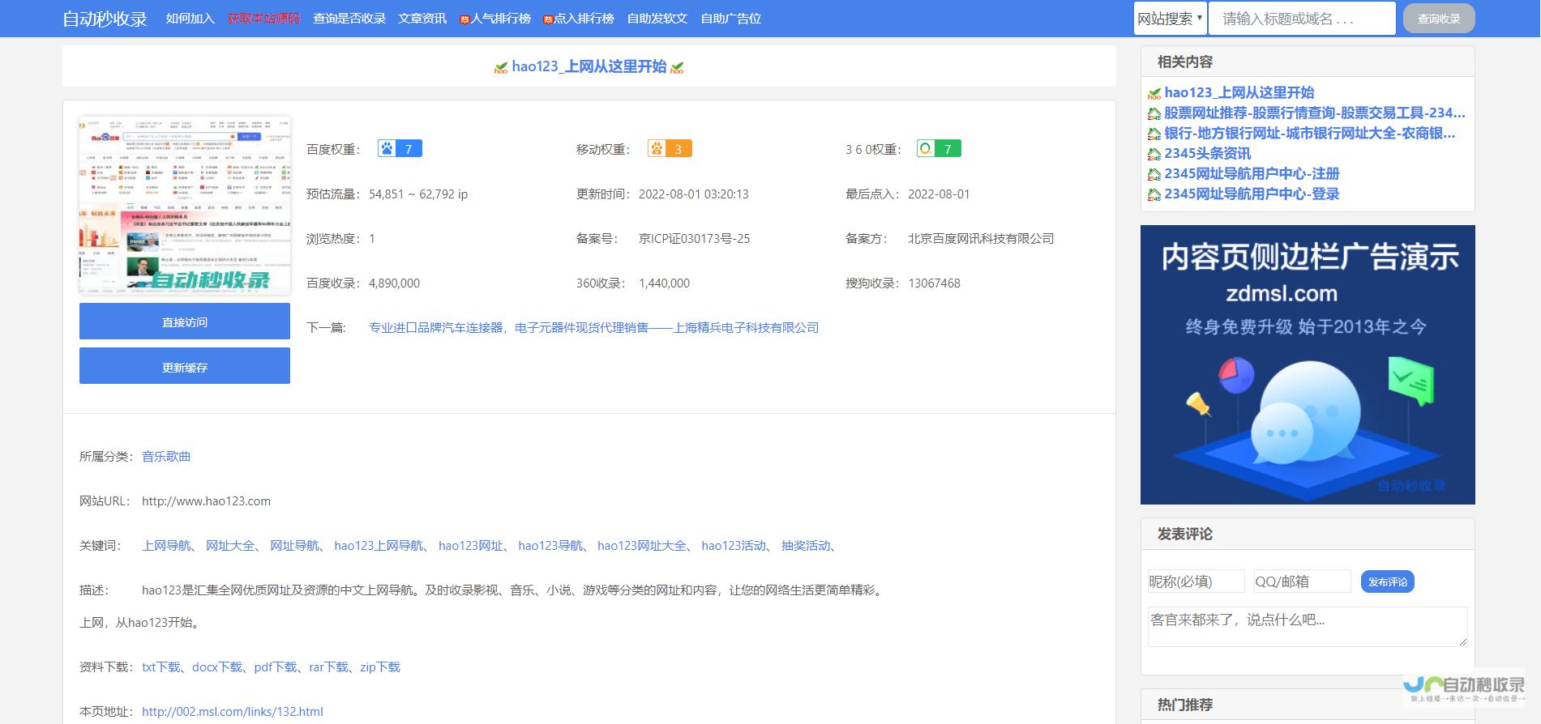Click keyword 网址导航
The image size is (1541, 724).
click(294, 546)
